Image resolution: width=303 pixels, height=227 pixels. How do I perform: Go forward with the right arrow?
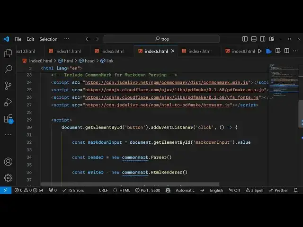click(97, 39)
